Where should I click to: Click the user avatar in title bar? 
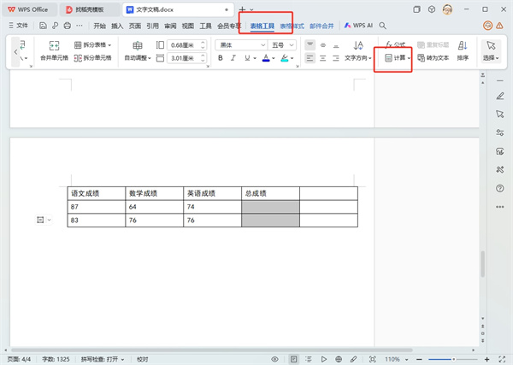[x=447, y=9]
